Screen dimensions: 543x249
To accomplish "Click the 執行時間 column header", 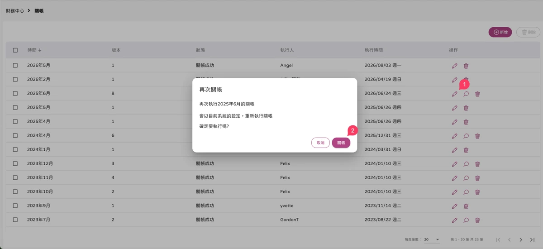I will (374, 50).
